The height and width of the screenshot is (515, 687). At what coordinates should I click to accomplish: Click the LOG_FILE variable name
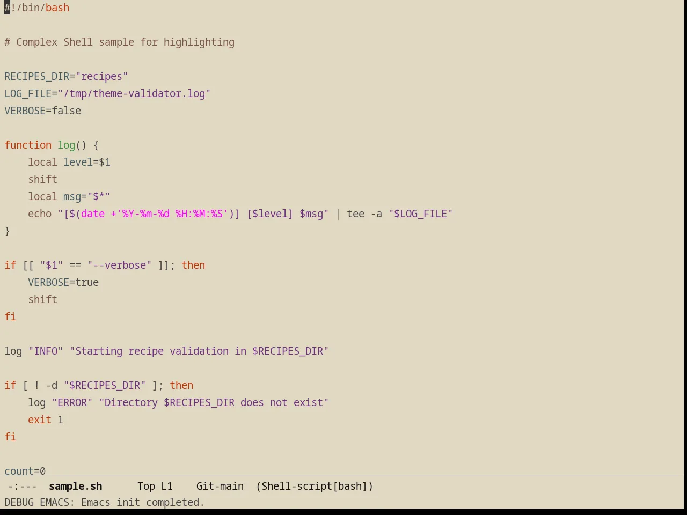[x=28, y=93]
